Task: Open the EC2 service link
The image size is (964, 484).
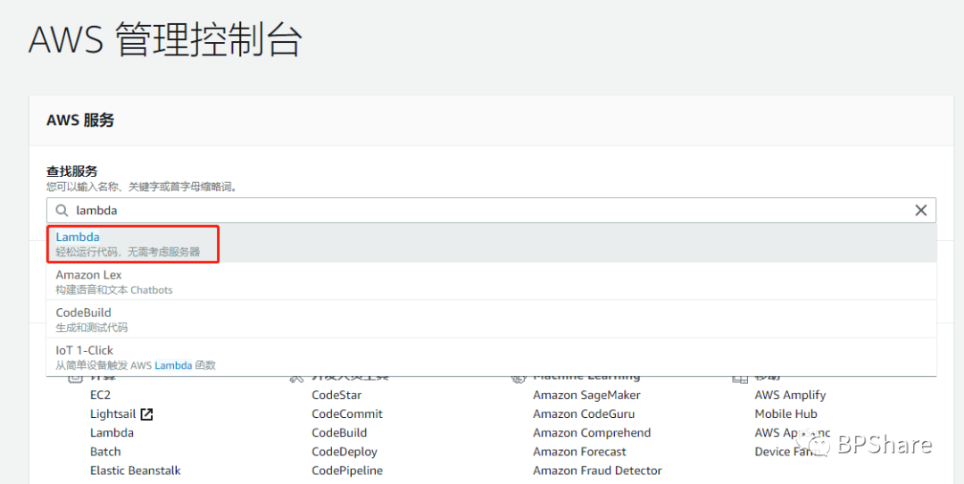Action: [100, 395]
